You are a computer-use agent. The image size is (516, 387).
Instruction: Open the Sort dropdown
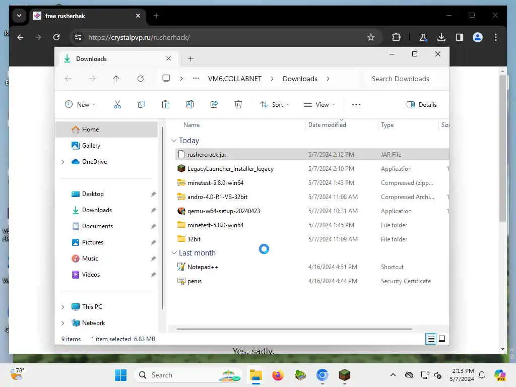pyautogui.click(x=275, y=105)
